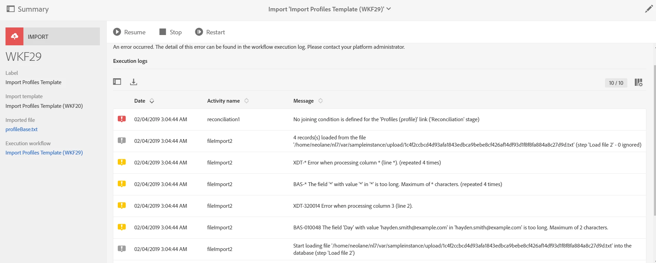The width and height of the screenshot is (656, 263).
Task: Click the pencil edit icon
Action: (649, 9)
